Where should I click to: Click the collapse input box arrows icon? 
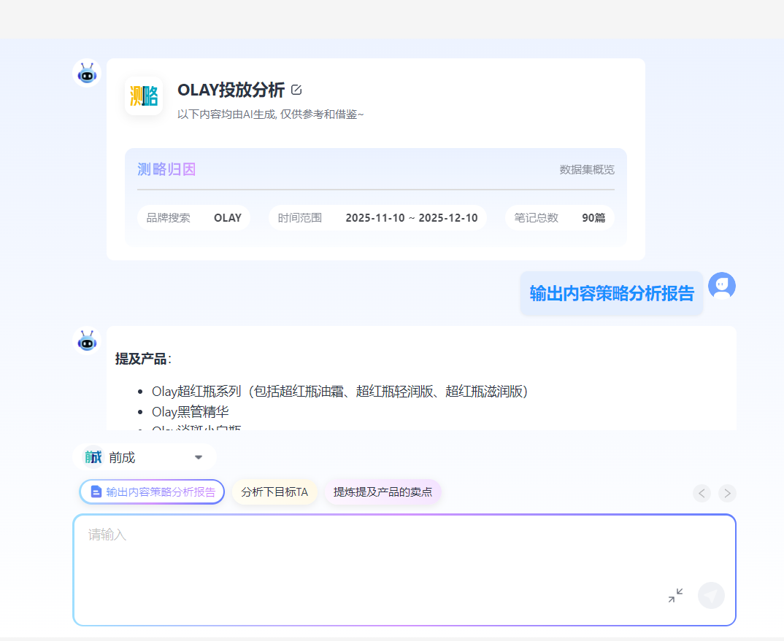[x=675, y=595]
